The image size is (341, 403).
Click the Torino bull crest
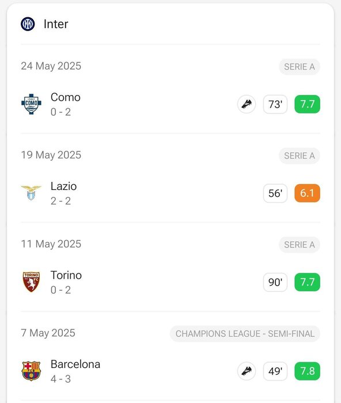[31, 282]
